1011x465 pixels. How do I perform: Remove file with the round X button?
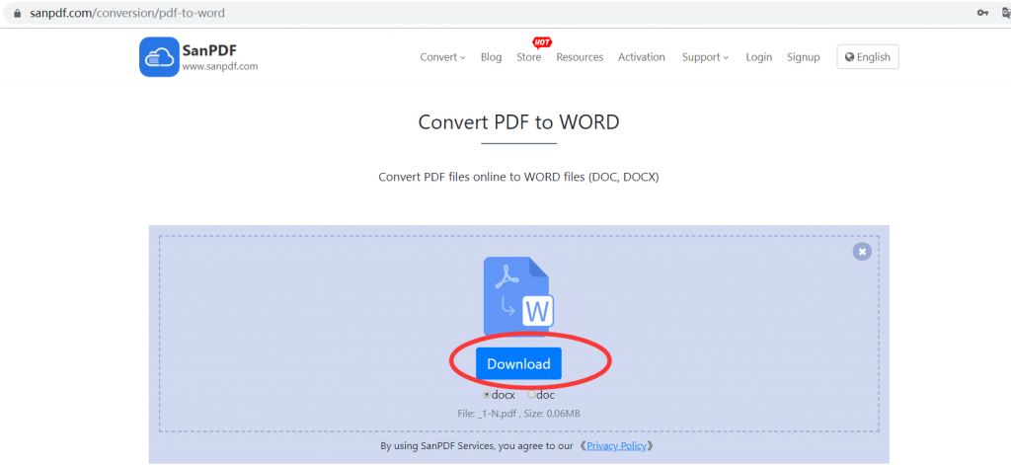click(862, 252)
